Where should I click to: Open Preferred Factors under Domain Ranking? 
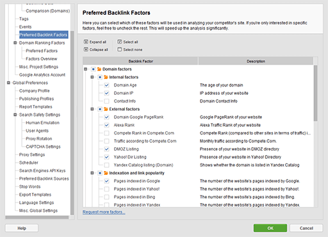[x=42, y=51]
